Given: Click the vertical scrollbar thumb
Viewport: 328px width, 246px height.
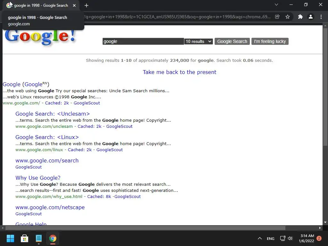Looking at the screenshot, I should tap(325, 87).
